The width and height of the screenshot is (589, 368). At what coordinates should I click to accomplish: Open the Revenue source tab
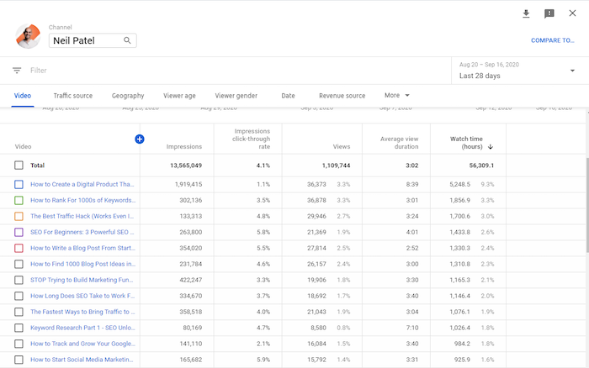342,96
